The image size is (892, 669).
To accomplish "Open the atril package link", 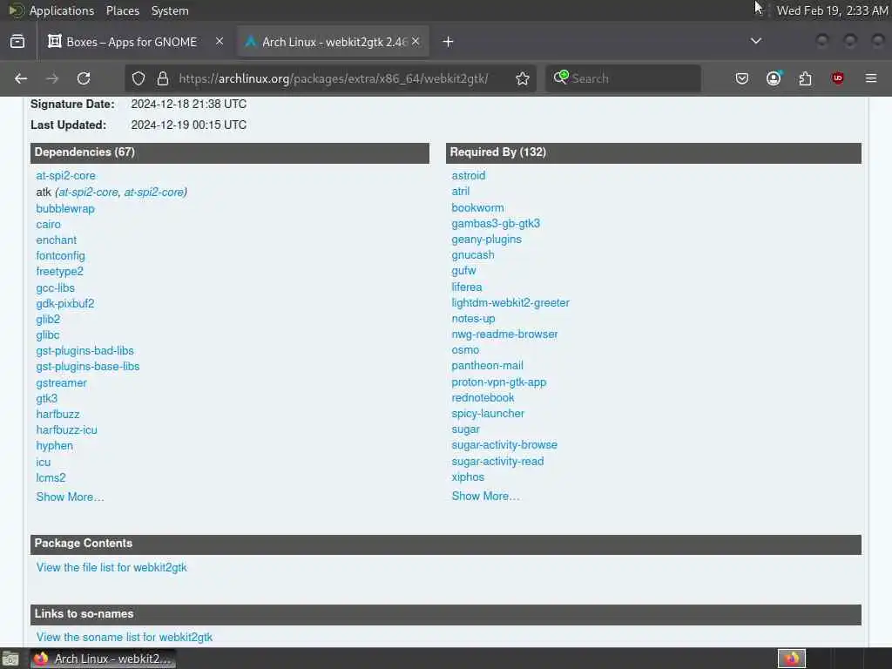I will tap(460, 191).
